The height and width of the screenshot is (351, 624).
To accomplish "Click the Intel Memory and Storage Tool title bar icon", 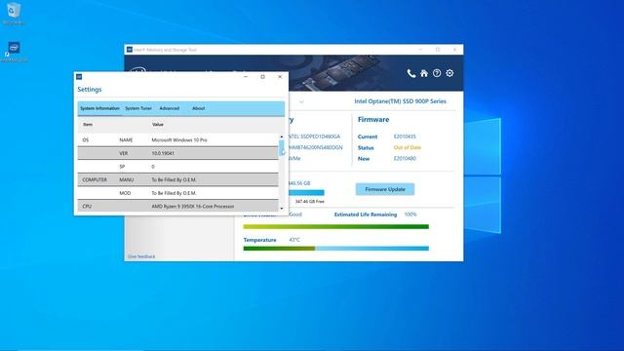I will 130,50.
